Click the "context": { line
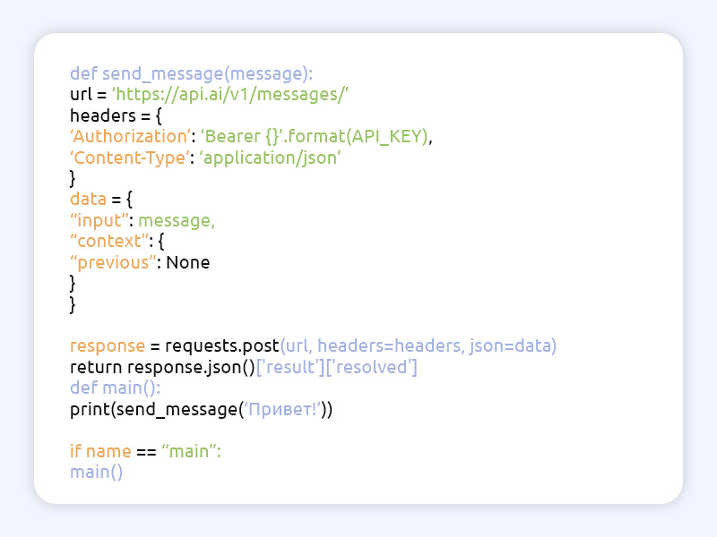717x537 pixels. coord(117,241)
